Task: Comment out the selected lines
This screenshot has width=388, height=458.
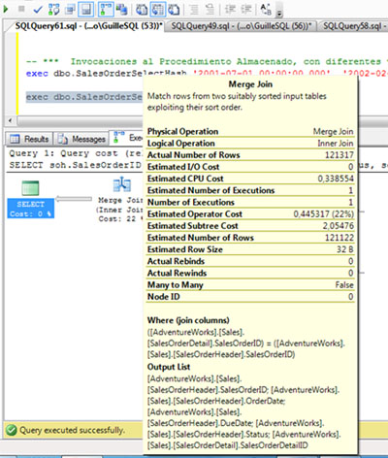Action: pyautogui.click(x=194, y=10)
